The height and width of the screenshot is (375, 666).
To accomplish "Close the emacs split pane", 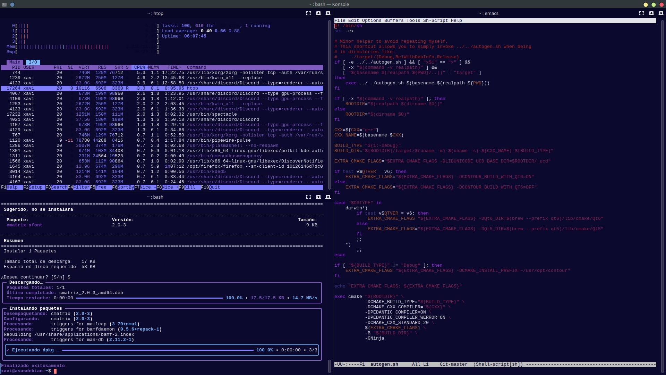I will [x=661, y=13].
